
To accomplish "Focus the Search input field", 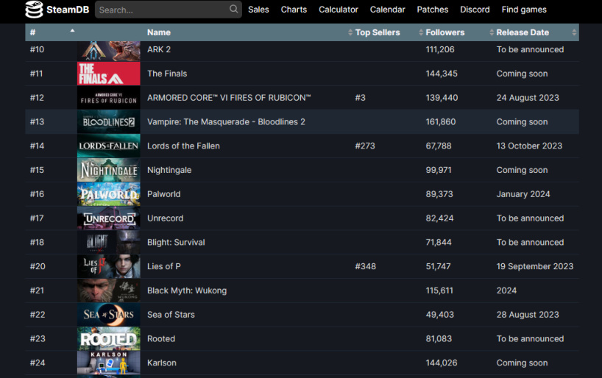I will (x=168, y=10).
